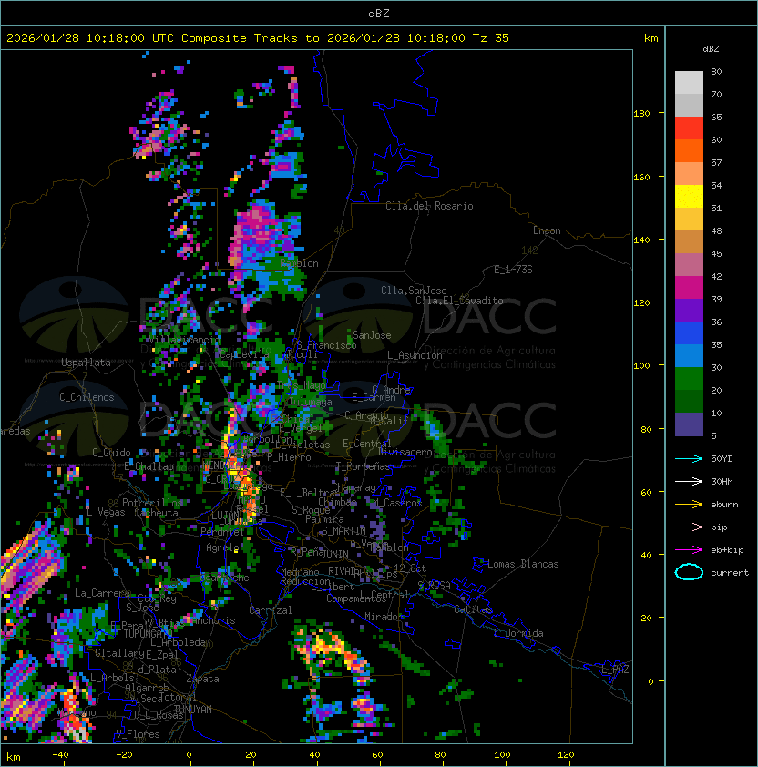Click the Potrerillos map label

[x=152, y=503]
